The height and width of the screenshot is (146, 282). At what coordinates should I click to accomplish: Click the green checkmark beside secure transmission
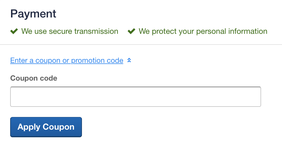coord(14,31)
